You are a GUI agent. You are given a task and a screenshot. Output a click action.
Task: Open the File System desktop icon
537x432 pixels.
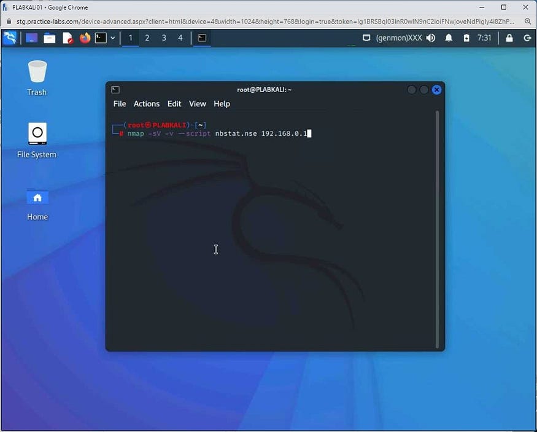click(37, 140)
